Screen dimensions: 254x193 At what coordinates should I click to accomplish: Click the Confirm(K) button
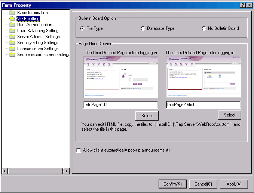click(172, 184)
